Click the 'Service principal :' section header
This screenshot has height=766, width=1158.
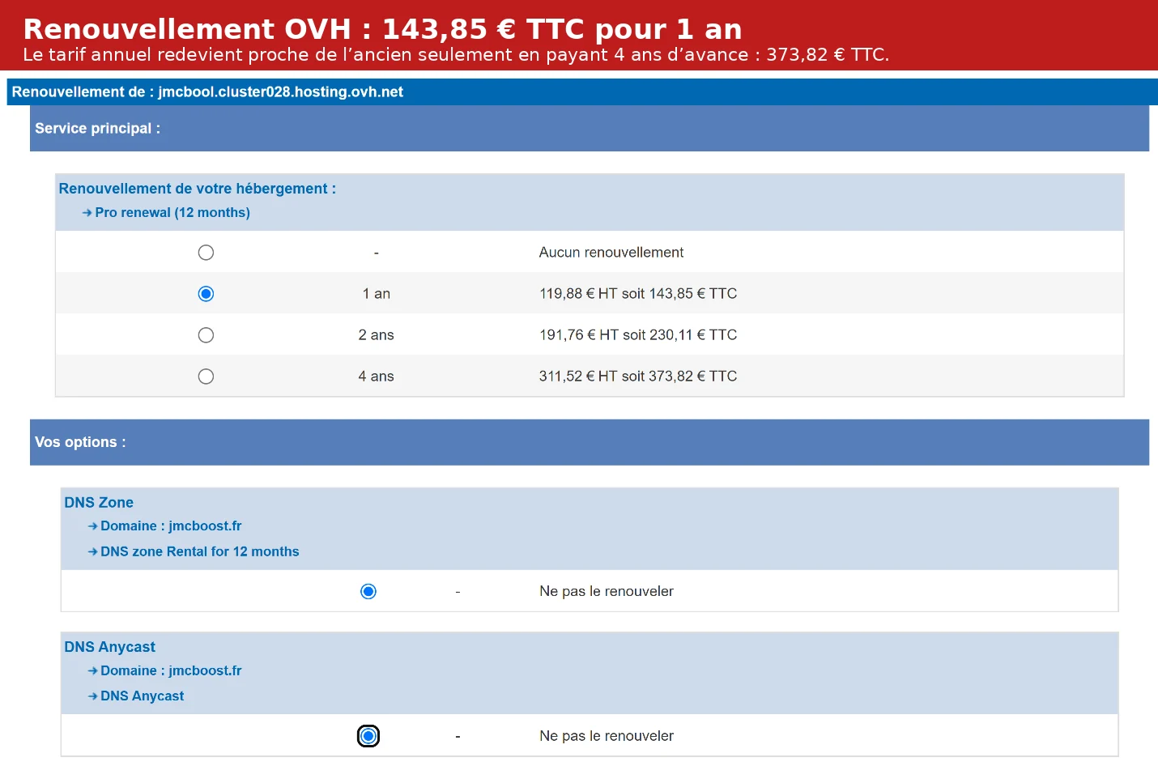[x=590, y=129]
